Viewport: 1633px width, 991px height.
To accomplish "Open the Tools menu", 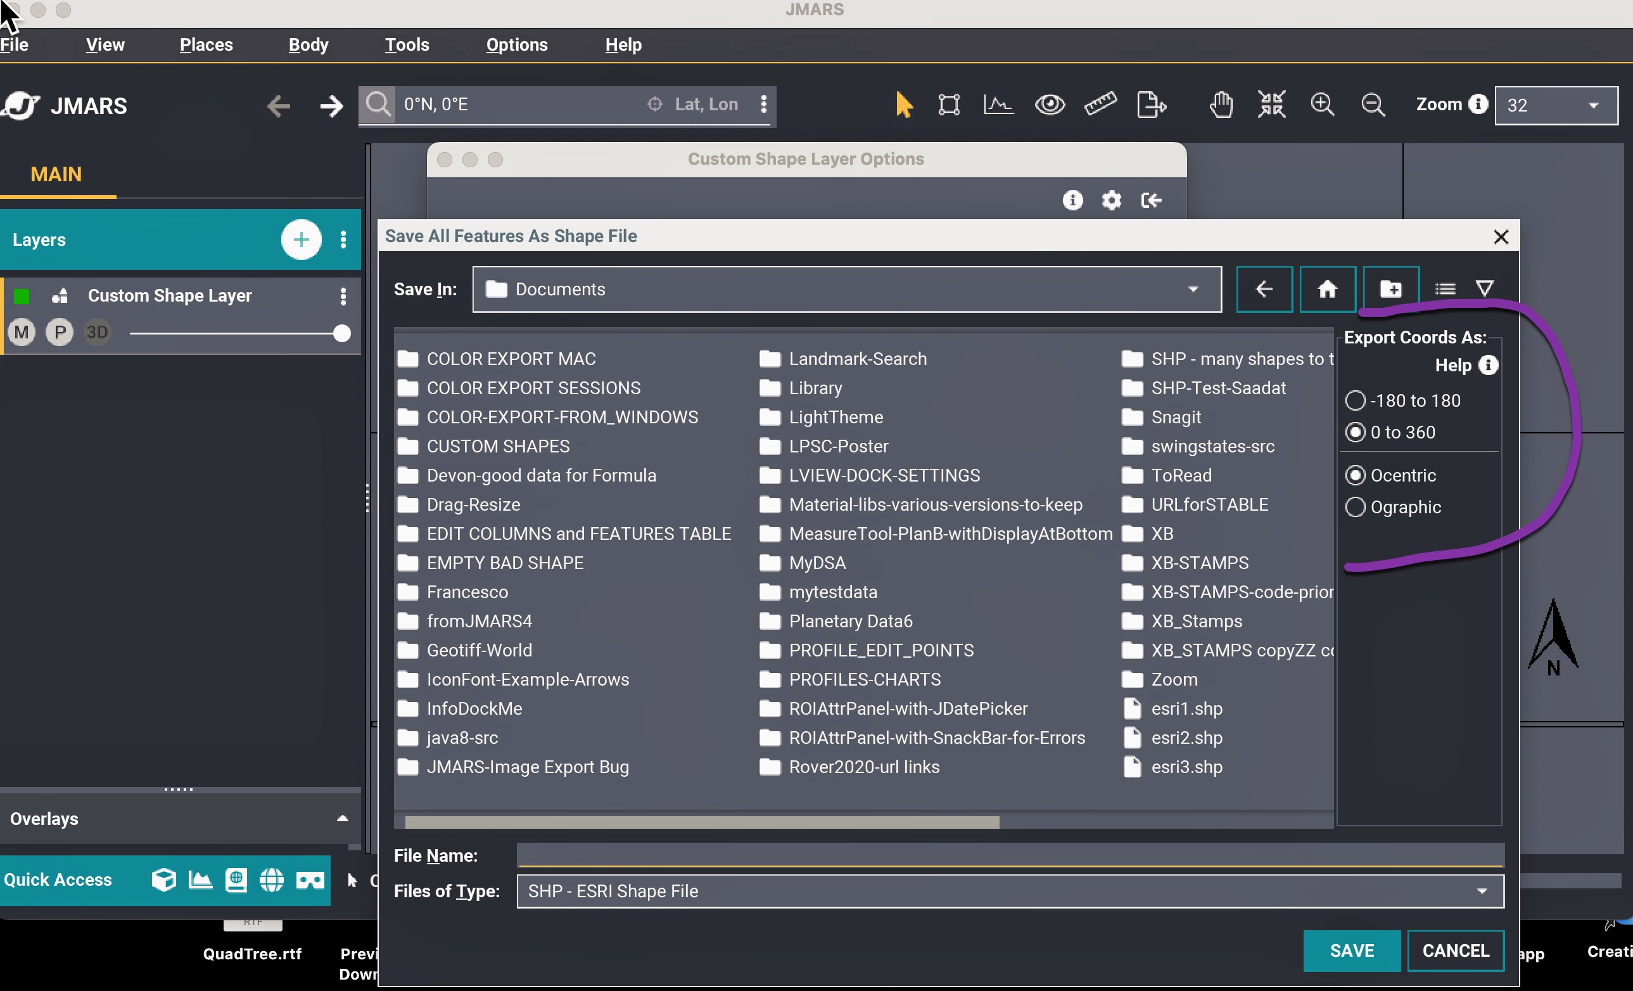I will pos(407,44).
